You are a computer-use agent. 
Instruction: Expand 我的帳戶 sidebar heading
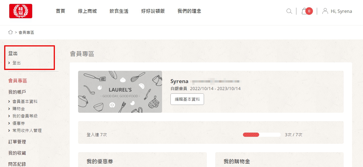17,92
